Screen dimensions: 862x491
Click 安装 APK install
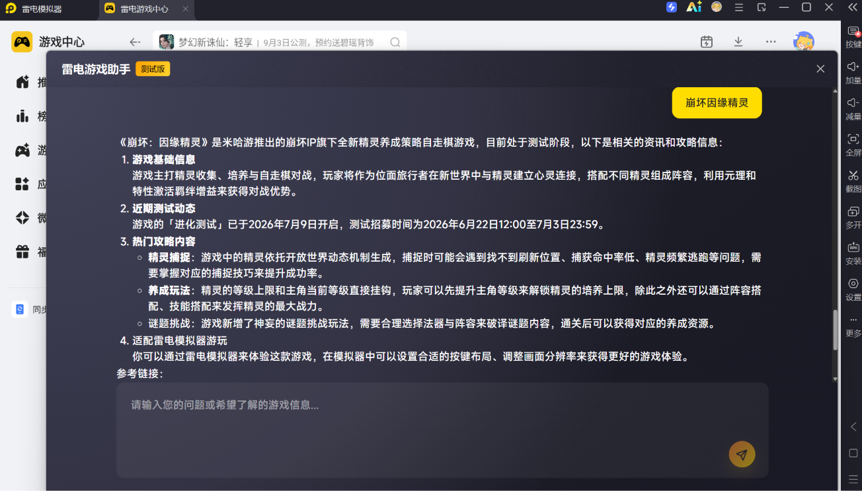[x=853, y=253]
